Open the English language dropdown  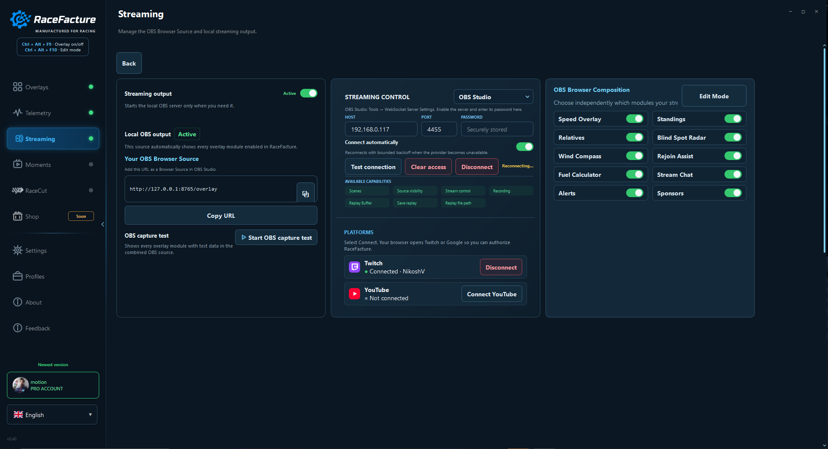[x=52, y=414]
